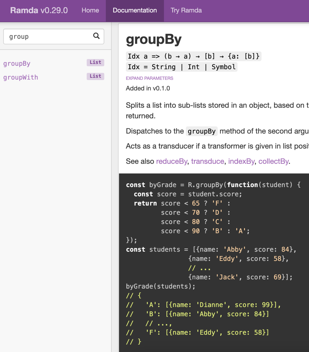Click the 'Idx a => (b → a)' type signature
The height and width of the screenshot is (352, 309).
194,56
